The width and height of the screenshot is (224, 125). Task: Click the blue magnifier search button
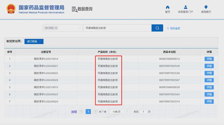click(157, 28)
